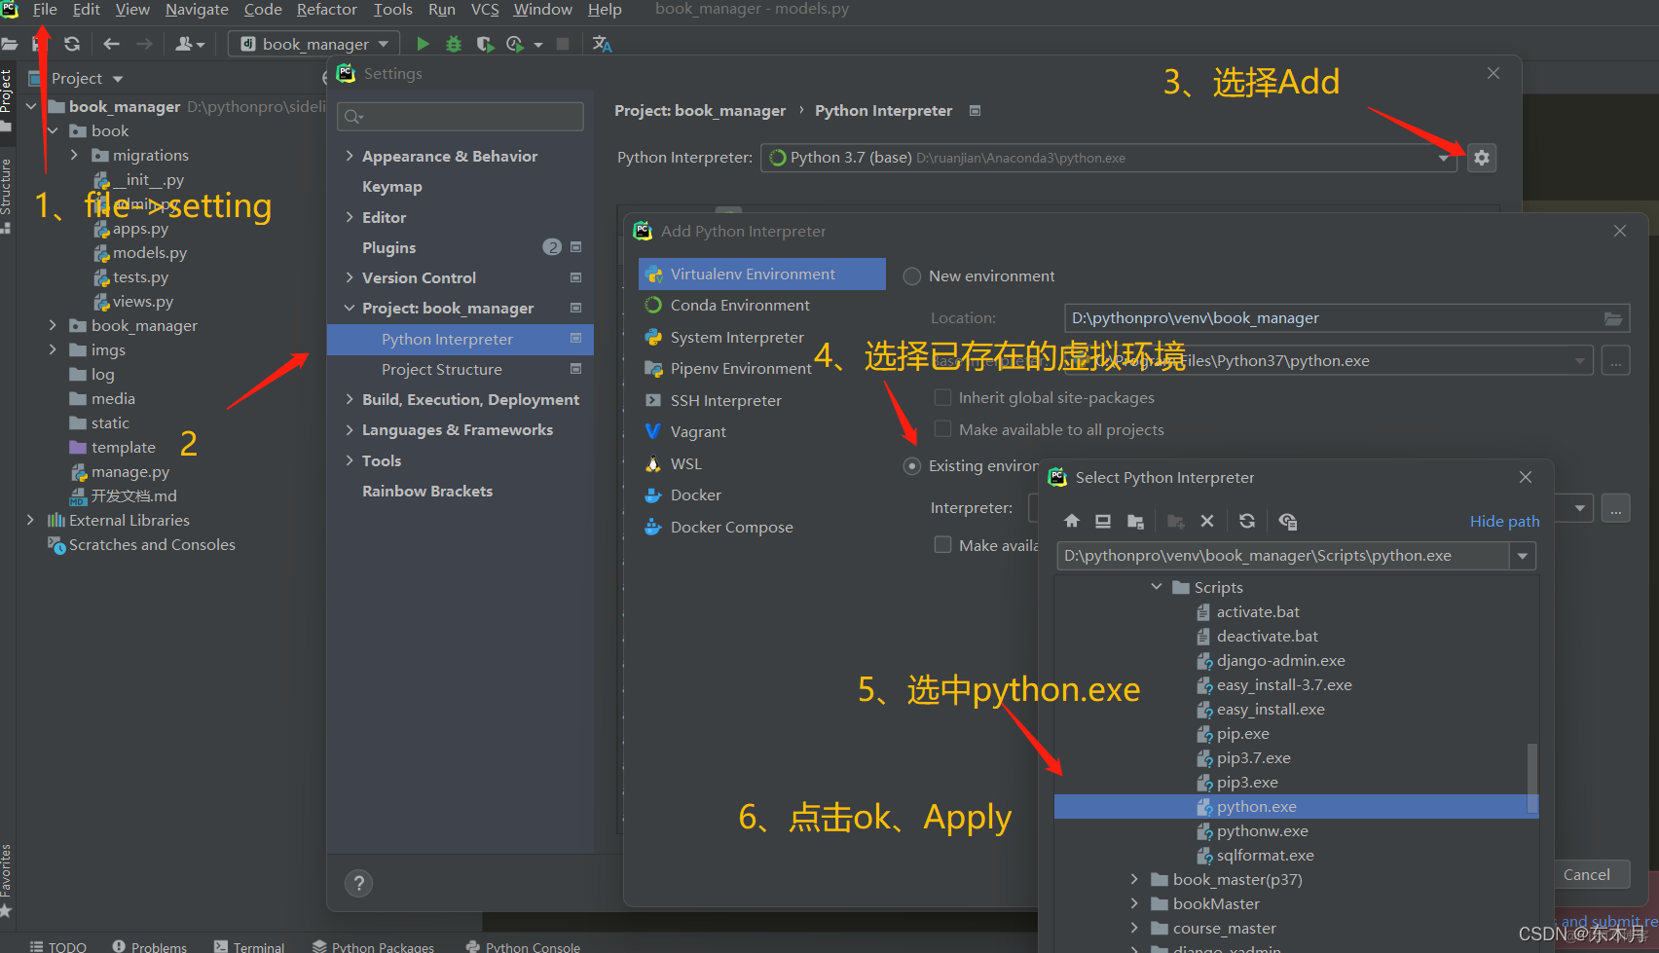1659x953 pixels.
Task: Browse Location folder icon in new environment
Action: point(1613,318)
